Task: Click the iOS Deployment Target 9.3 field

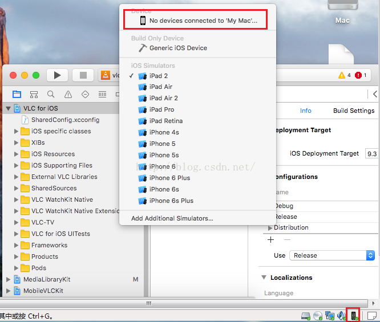Action: 372,153
